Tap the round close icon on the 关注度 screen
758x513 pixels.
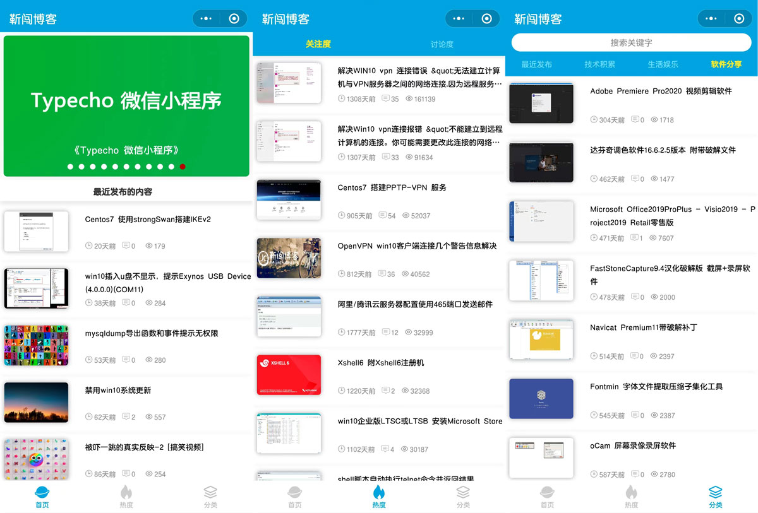[x=487, y=19]
